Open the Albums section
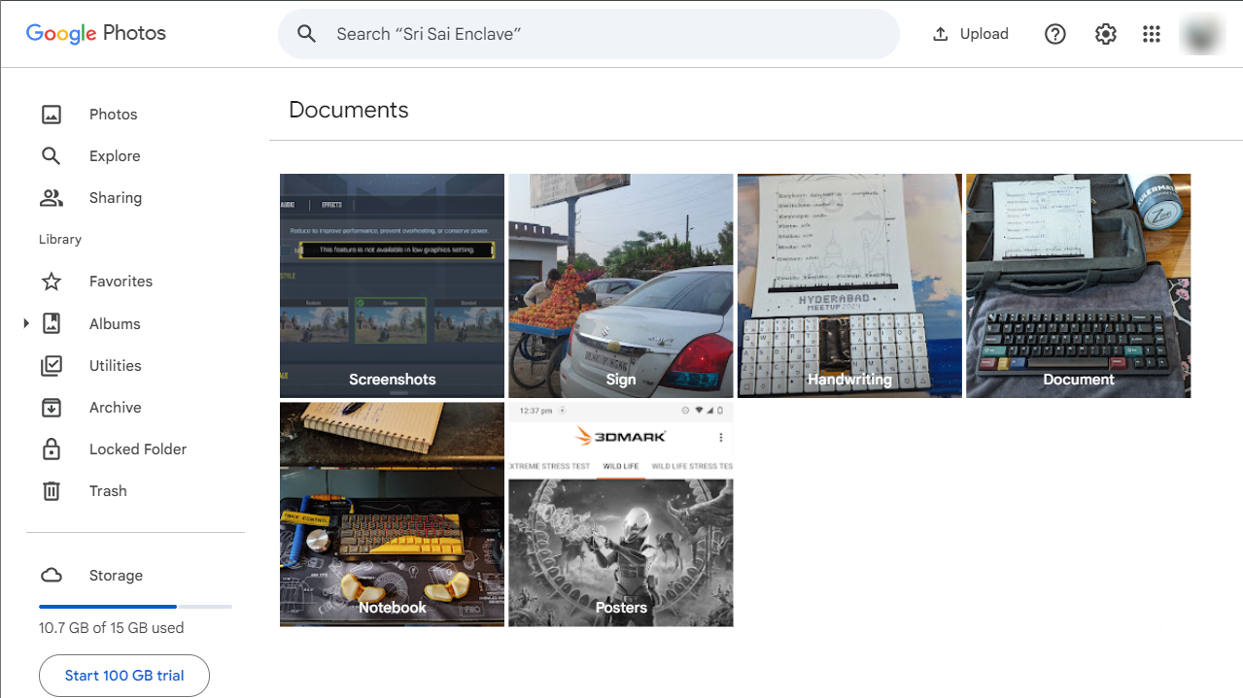Image resolution: width=1243 pixels, height=698 pixels. [115, 323]
